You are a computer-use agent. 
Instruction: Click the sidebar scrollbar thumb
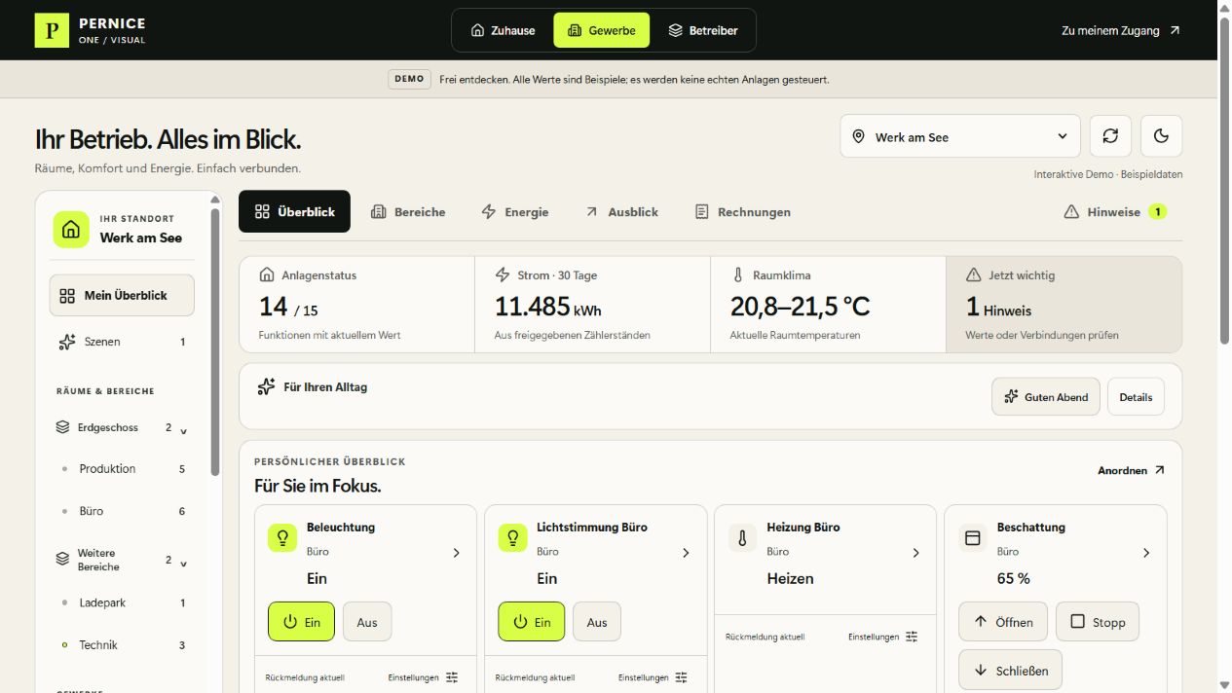point(215,341)
